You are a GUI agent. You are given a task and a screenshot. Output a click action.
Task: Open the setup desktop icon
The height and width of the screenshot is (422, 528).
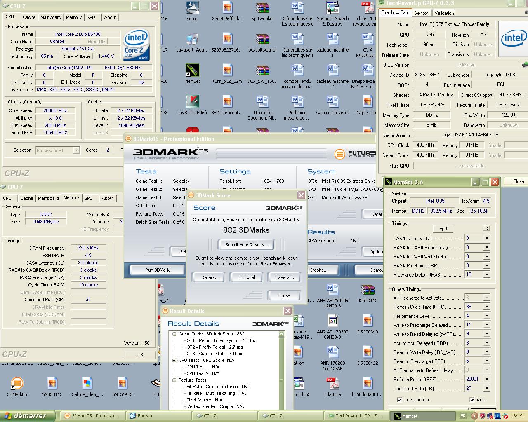point(192,11)
